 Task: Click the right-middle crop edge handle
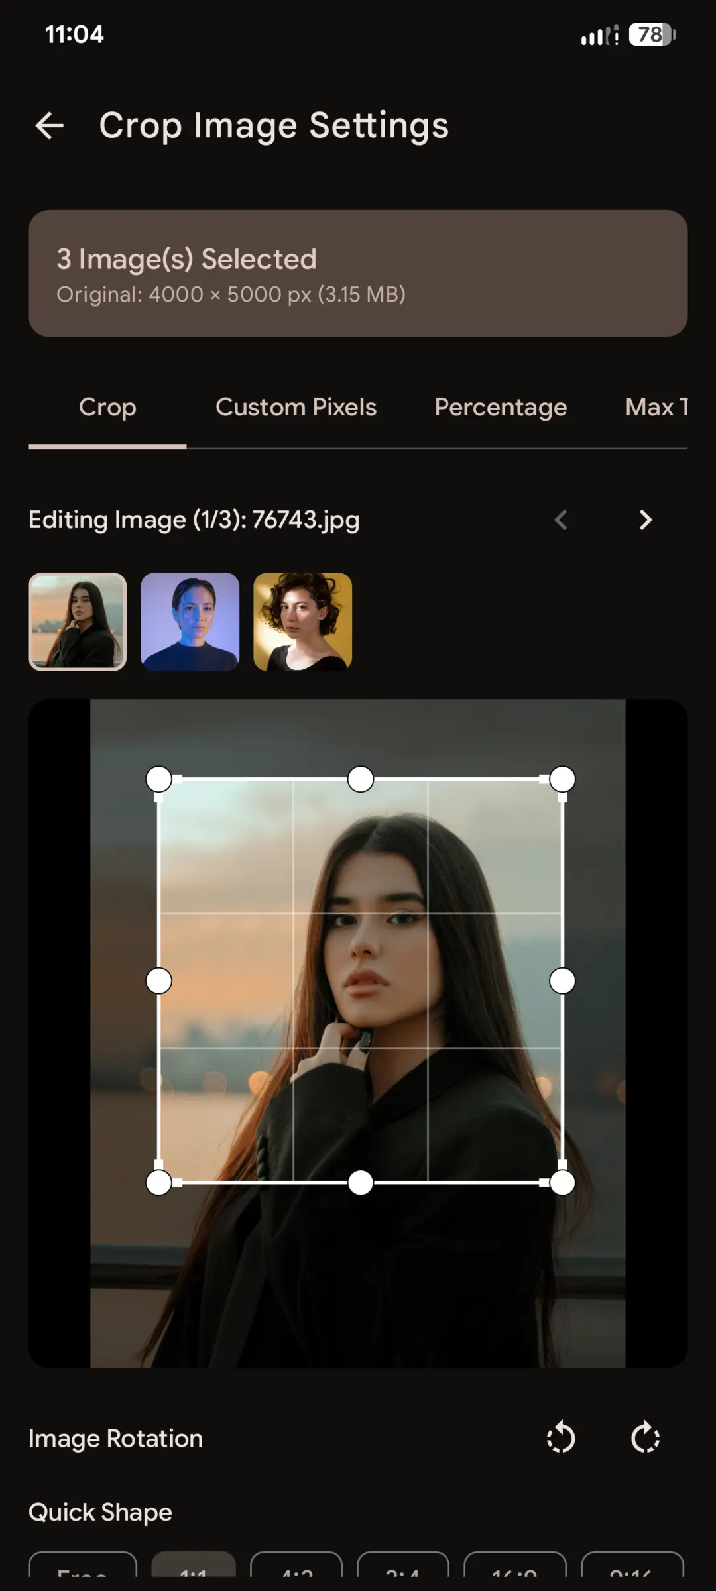tap(562, 981)
